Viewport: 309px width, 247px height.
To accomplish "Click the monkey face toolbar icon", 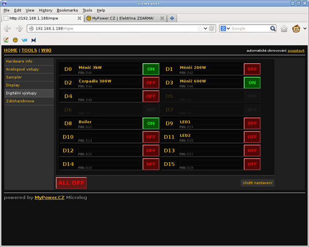I will pos(297,29).
